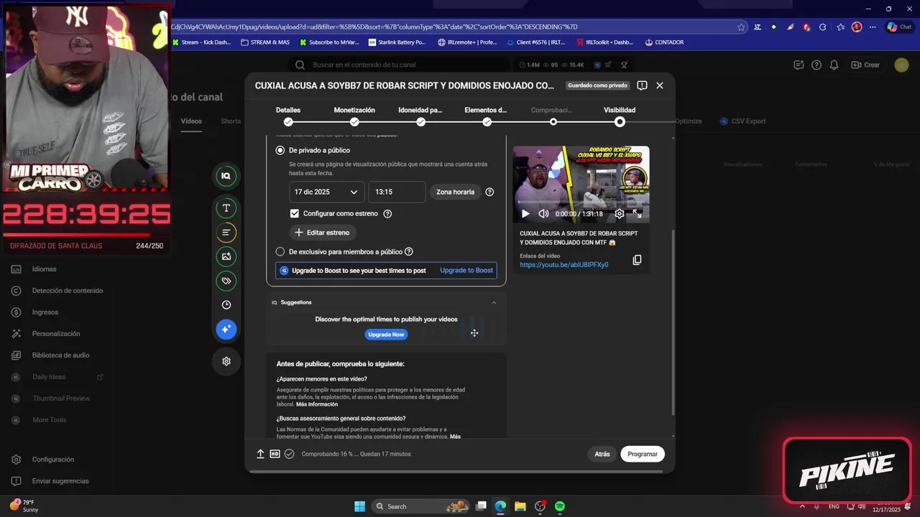Click help icon beside exclusivo para miembros option

click(409, 251)
